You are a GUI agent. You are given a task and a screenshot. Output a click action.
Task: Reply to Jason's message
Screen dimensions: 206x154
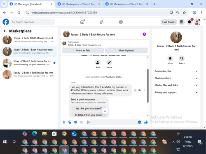[x=140, y=90]
